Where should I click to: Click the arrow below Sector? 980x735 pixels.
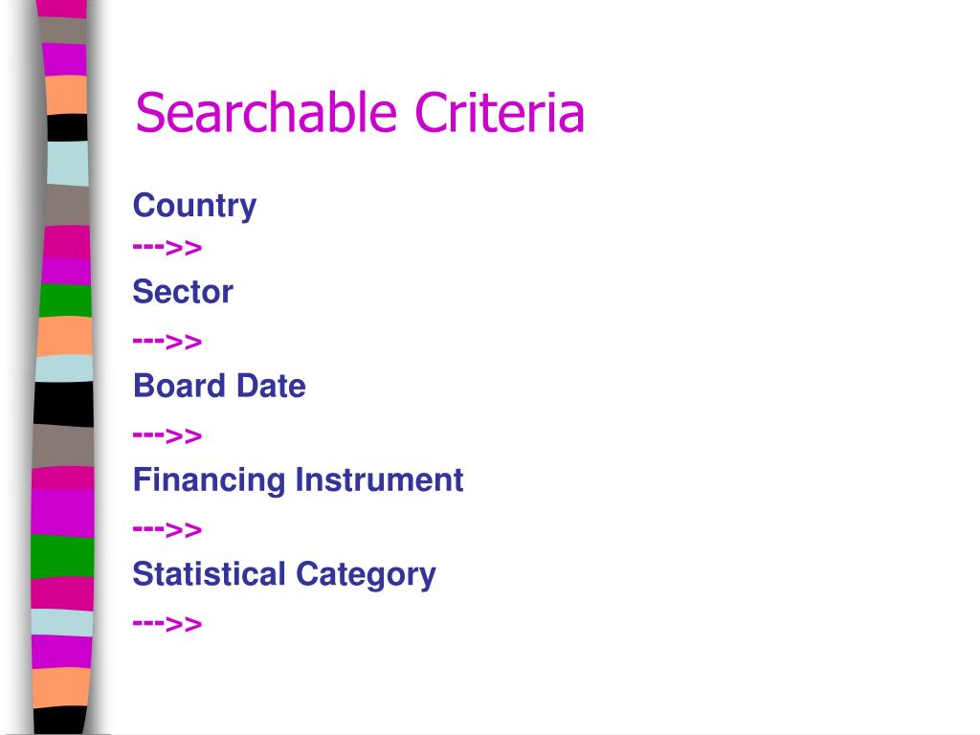point(167,342)
